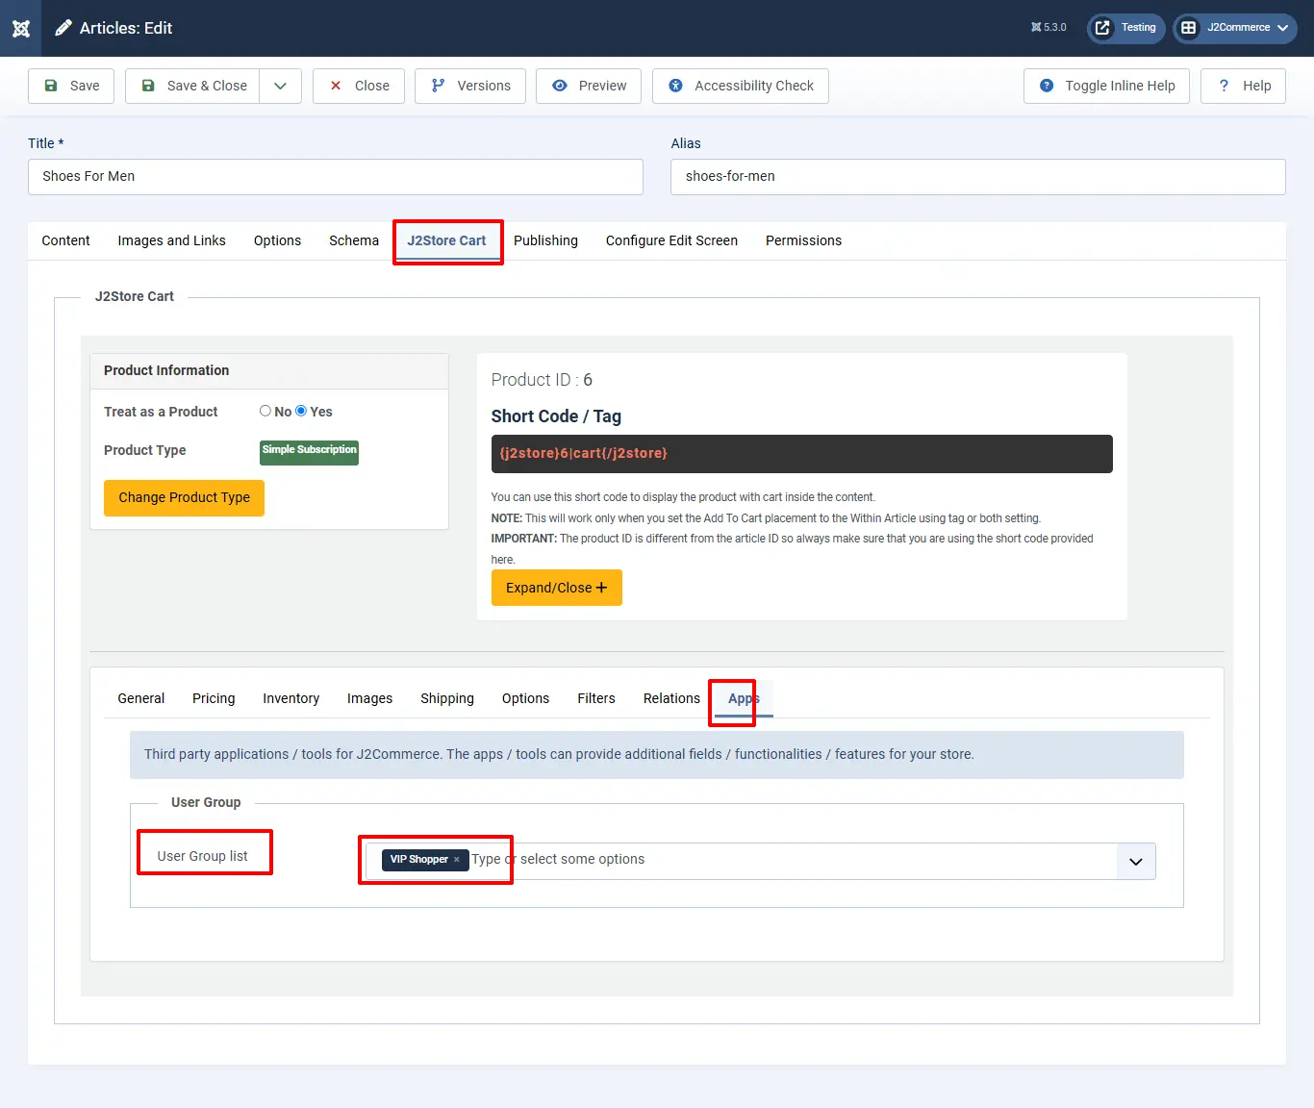
Task: Click the User Group list label
Action: pos(203,856)
